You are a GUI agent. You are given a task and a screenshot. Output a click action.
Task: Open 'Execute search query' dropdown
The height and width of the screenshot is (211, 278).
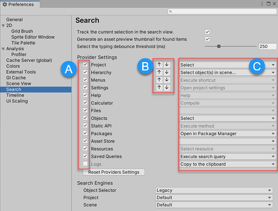coord(228,157)
